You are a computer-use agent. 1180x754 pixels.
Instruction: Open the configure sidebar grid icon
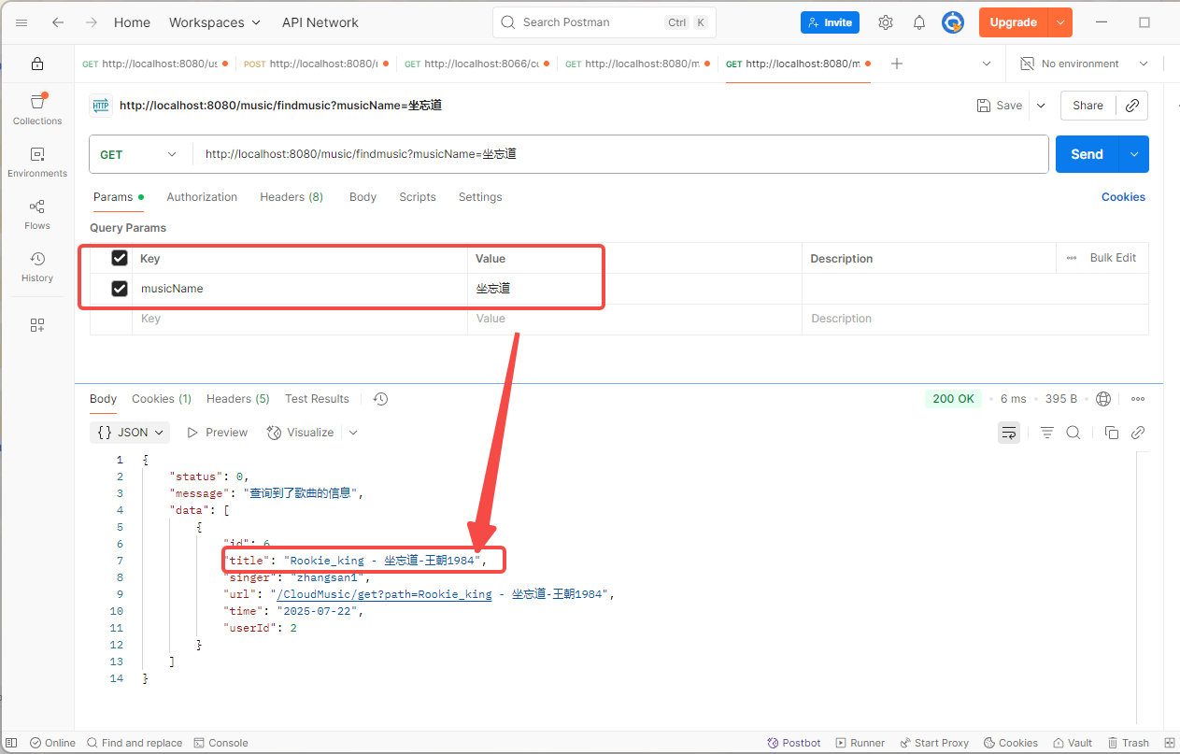(37, 325)
